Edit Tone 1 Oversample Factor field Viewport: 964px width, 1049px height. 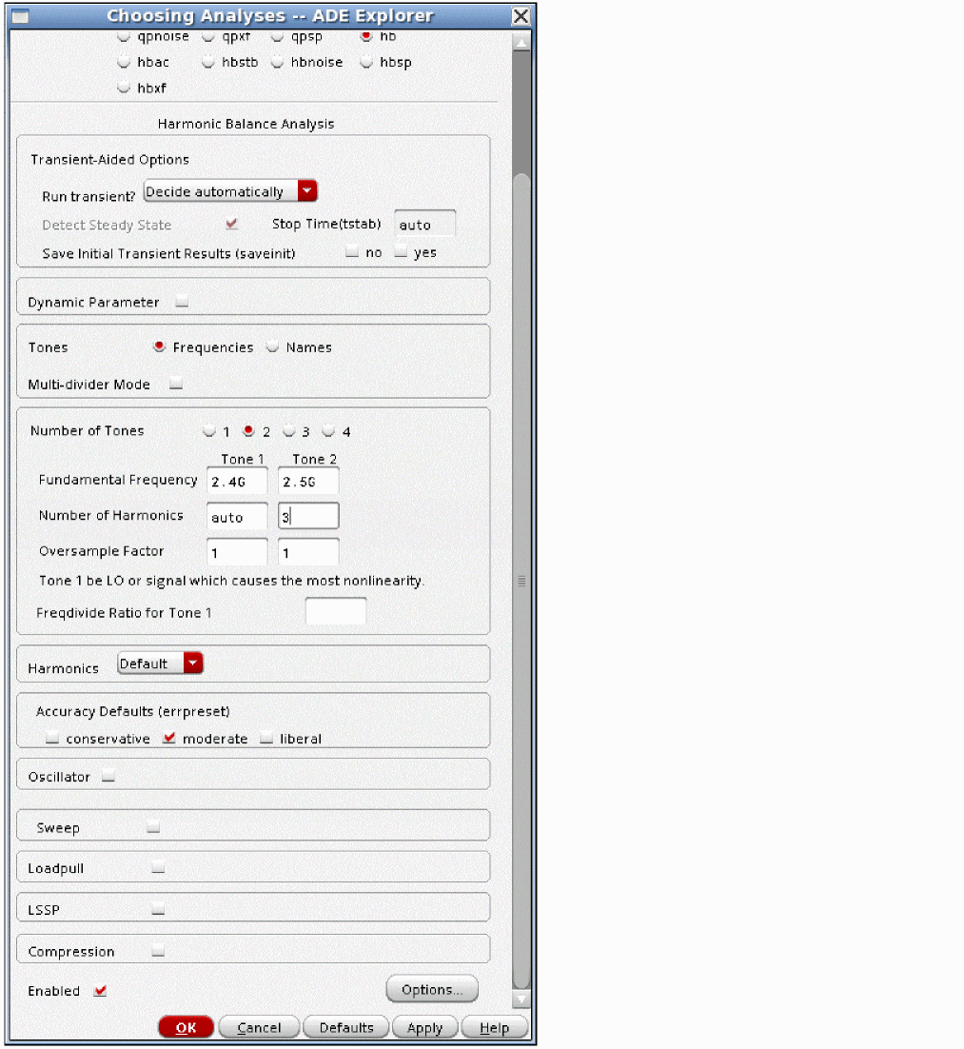[x=237, y=552]
